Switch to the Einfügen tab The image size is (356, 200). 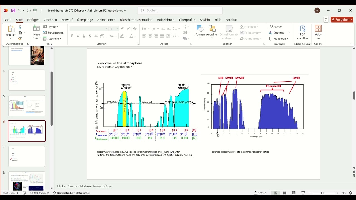point(33,20)
